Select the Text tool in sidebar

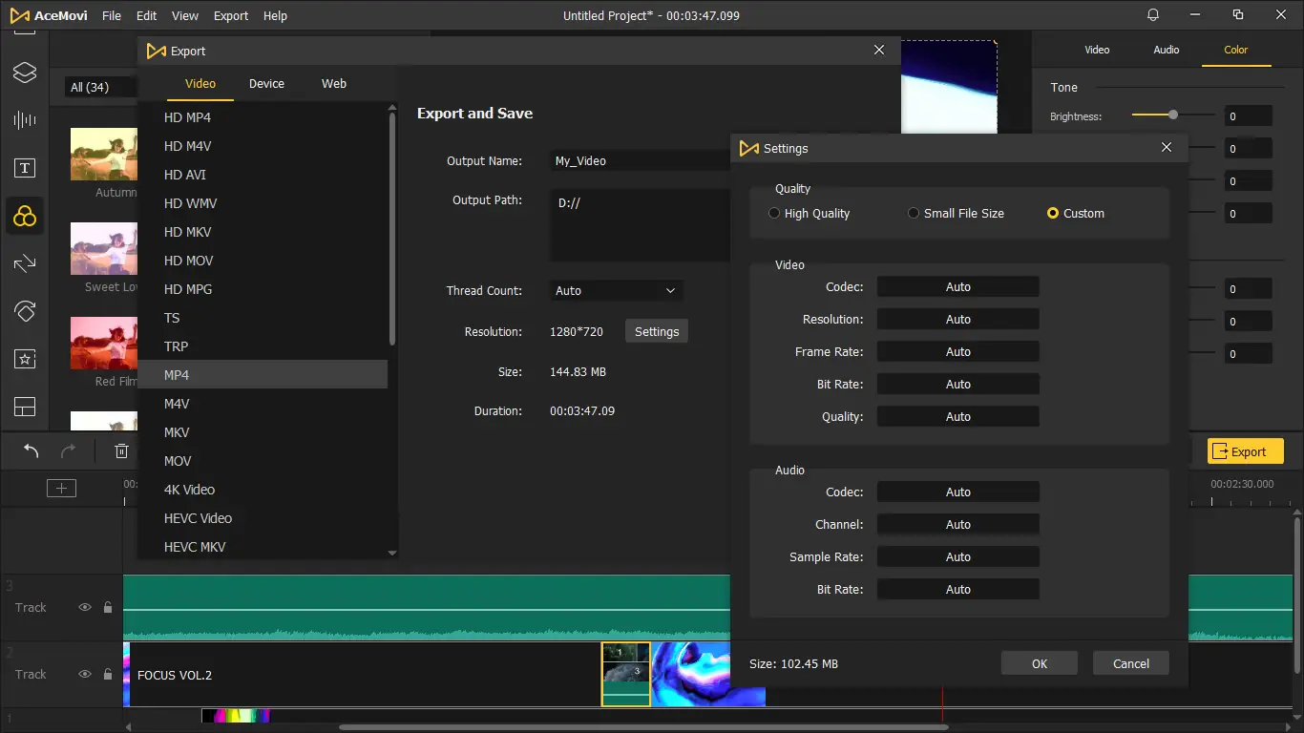pos(25,169)
